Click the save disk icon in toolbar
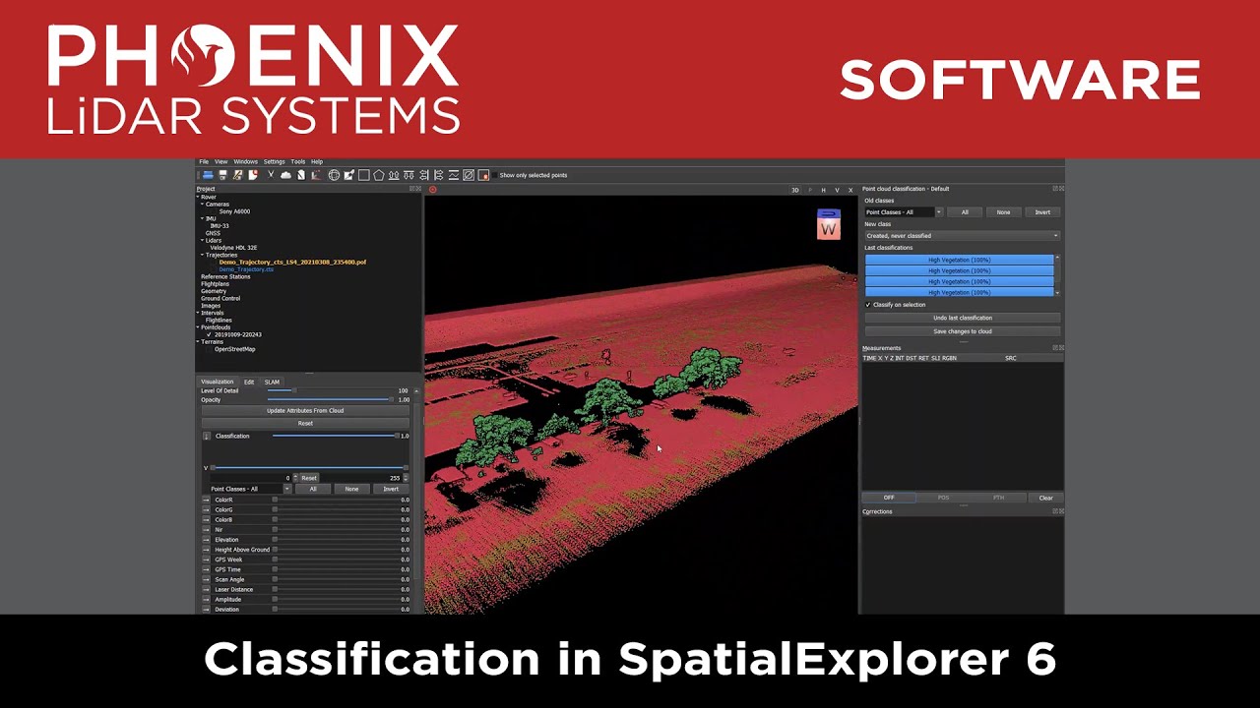Image resolution: width=1260 pixels, height=708 pixels. point(222,175)
